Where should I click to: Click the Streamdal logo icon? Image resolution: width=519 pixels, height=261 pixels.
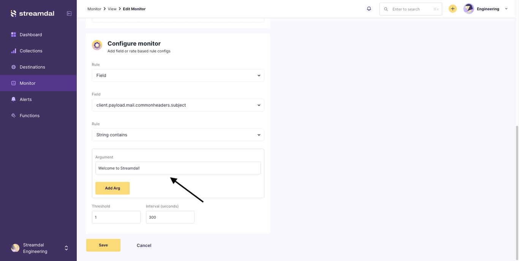coord(13,13)
